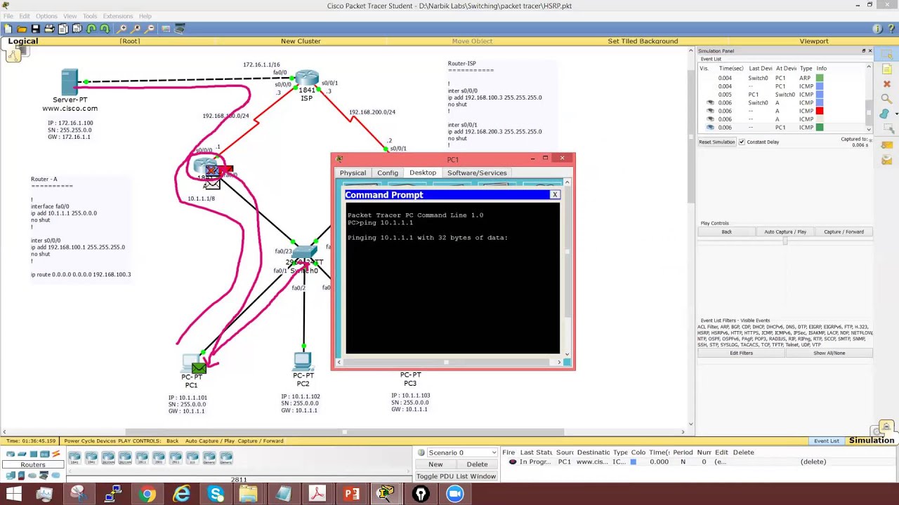
Task: Click Set Tiled Background in the top bar
Action: [x=643, y=41]
